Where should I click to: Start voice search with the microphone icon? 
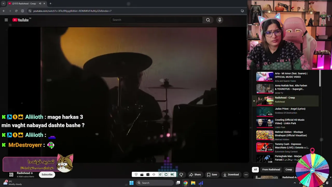pyautogui.click(x=220, y=20)
